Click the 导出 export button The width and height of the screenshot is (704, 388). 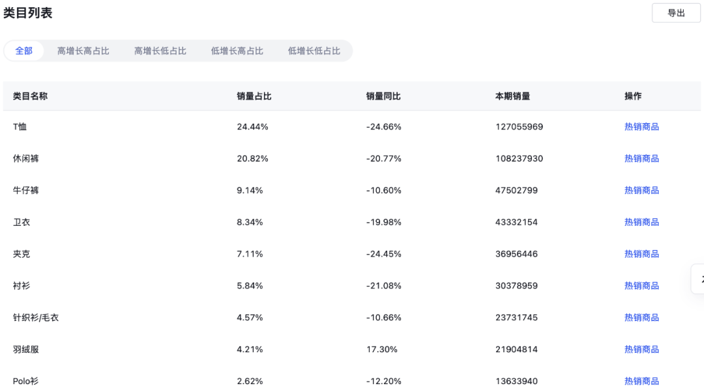[676, 13]
